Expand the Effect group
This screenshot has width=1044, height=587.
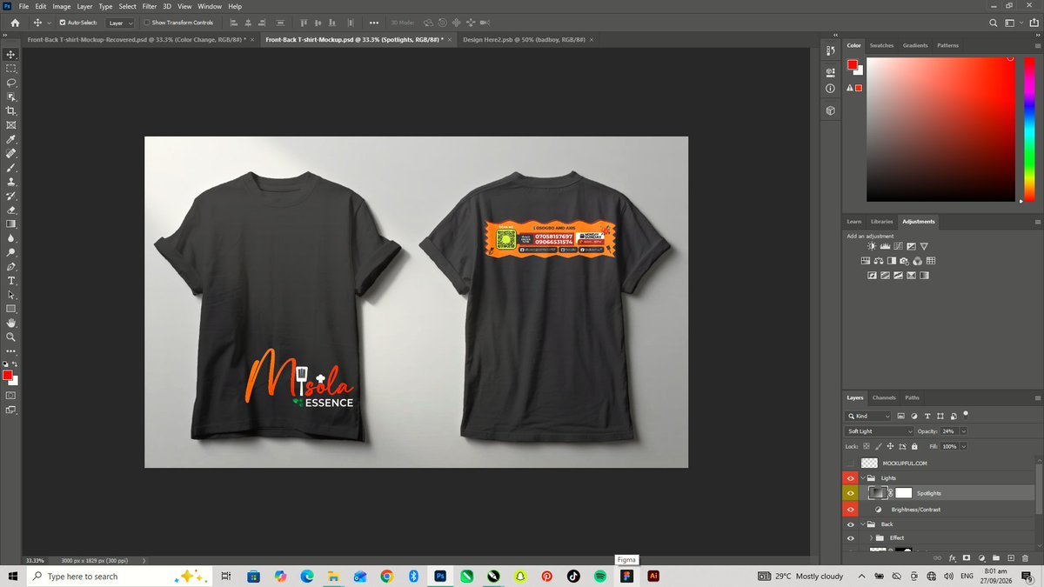tap(871, 538)
